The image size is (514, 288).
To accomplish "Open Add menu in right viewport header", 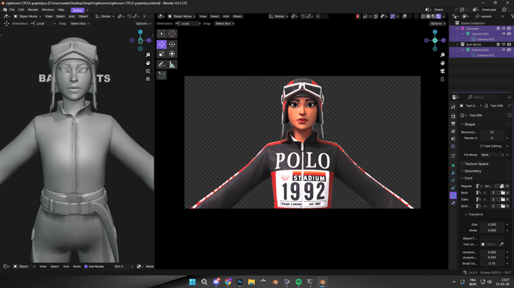I will pyautogui.click(x=226, y=16).
